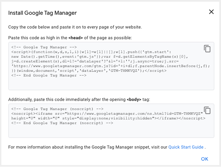The height and width of the screenshot is (167, 221).
Task: Copy the head code snippet
Action: [x=207, y=49]
